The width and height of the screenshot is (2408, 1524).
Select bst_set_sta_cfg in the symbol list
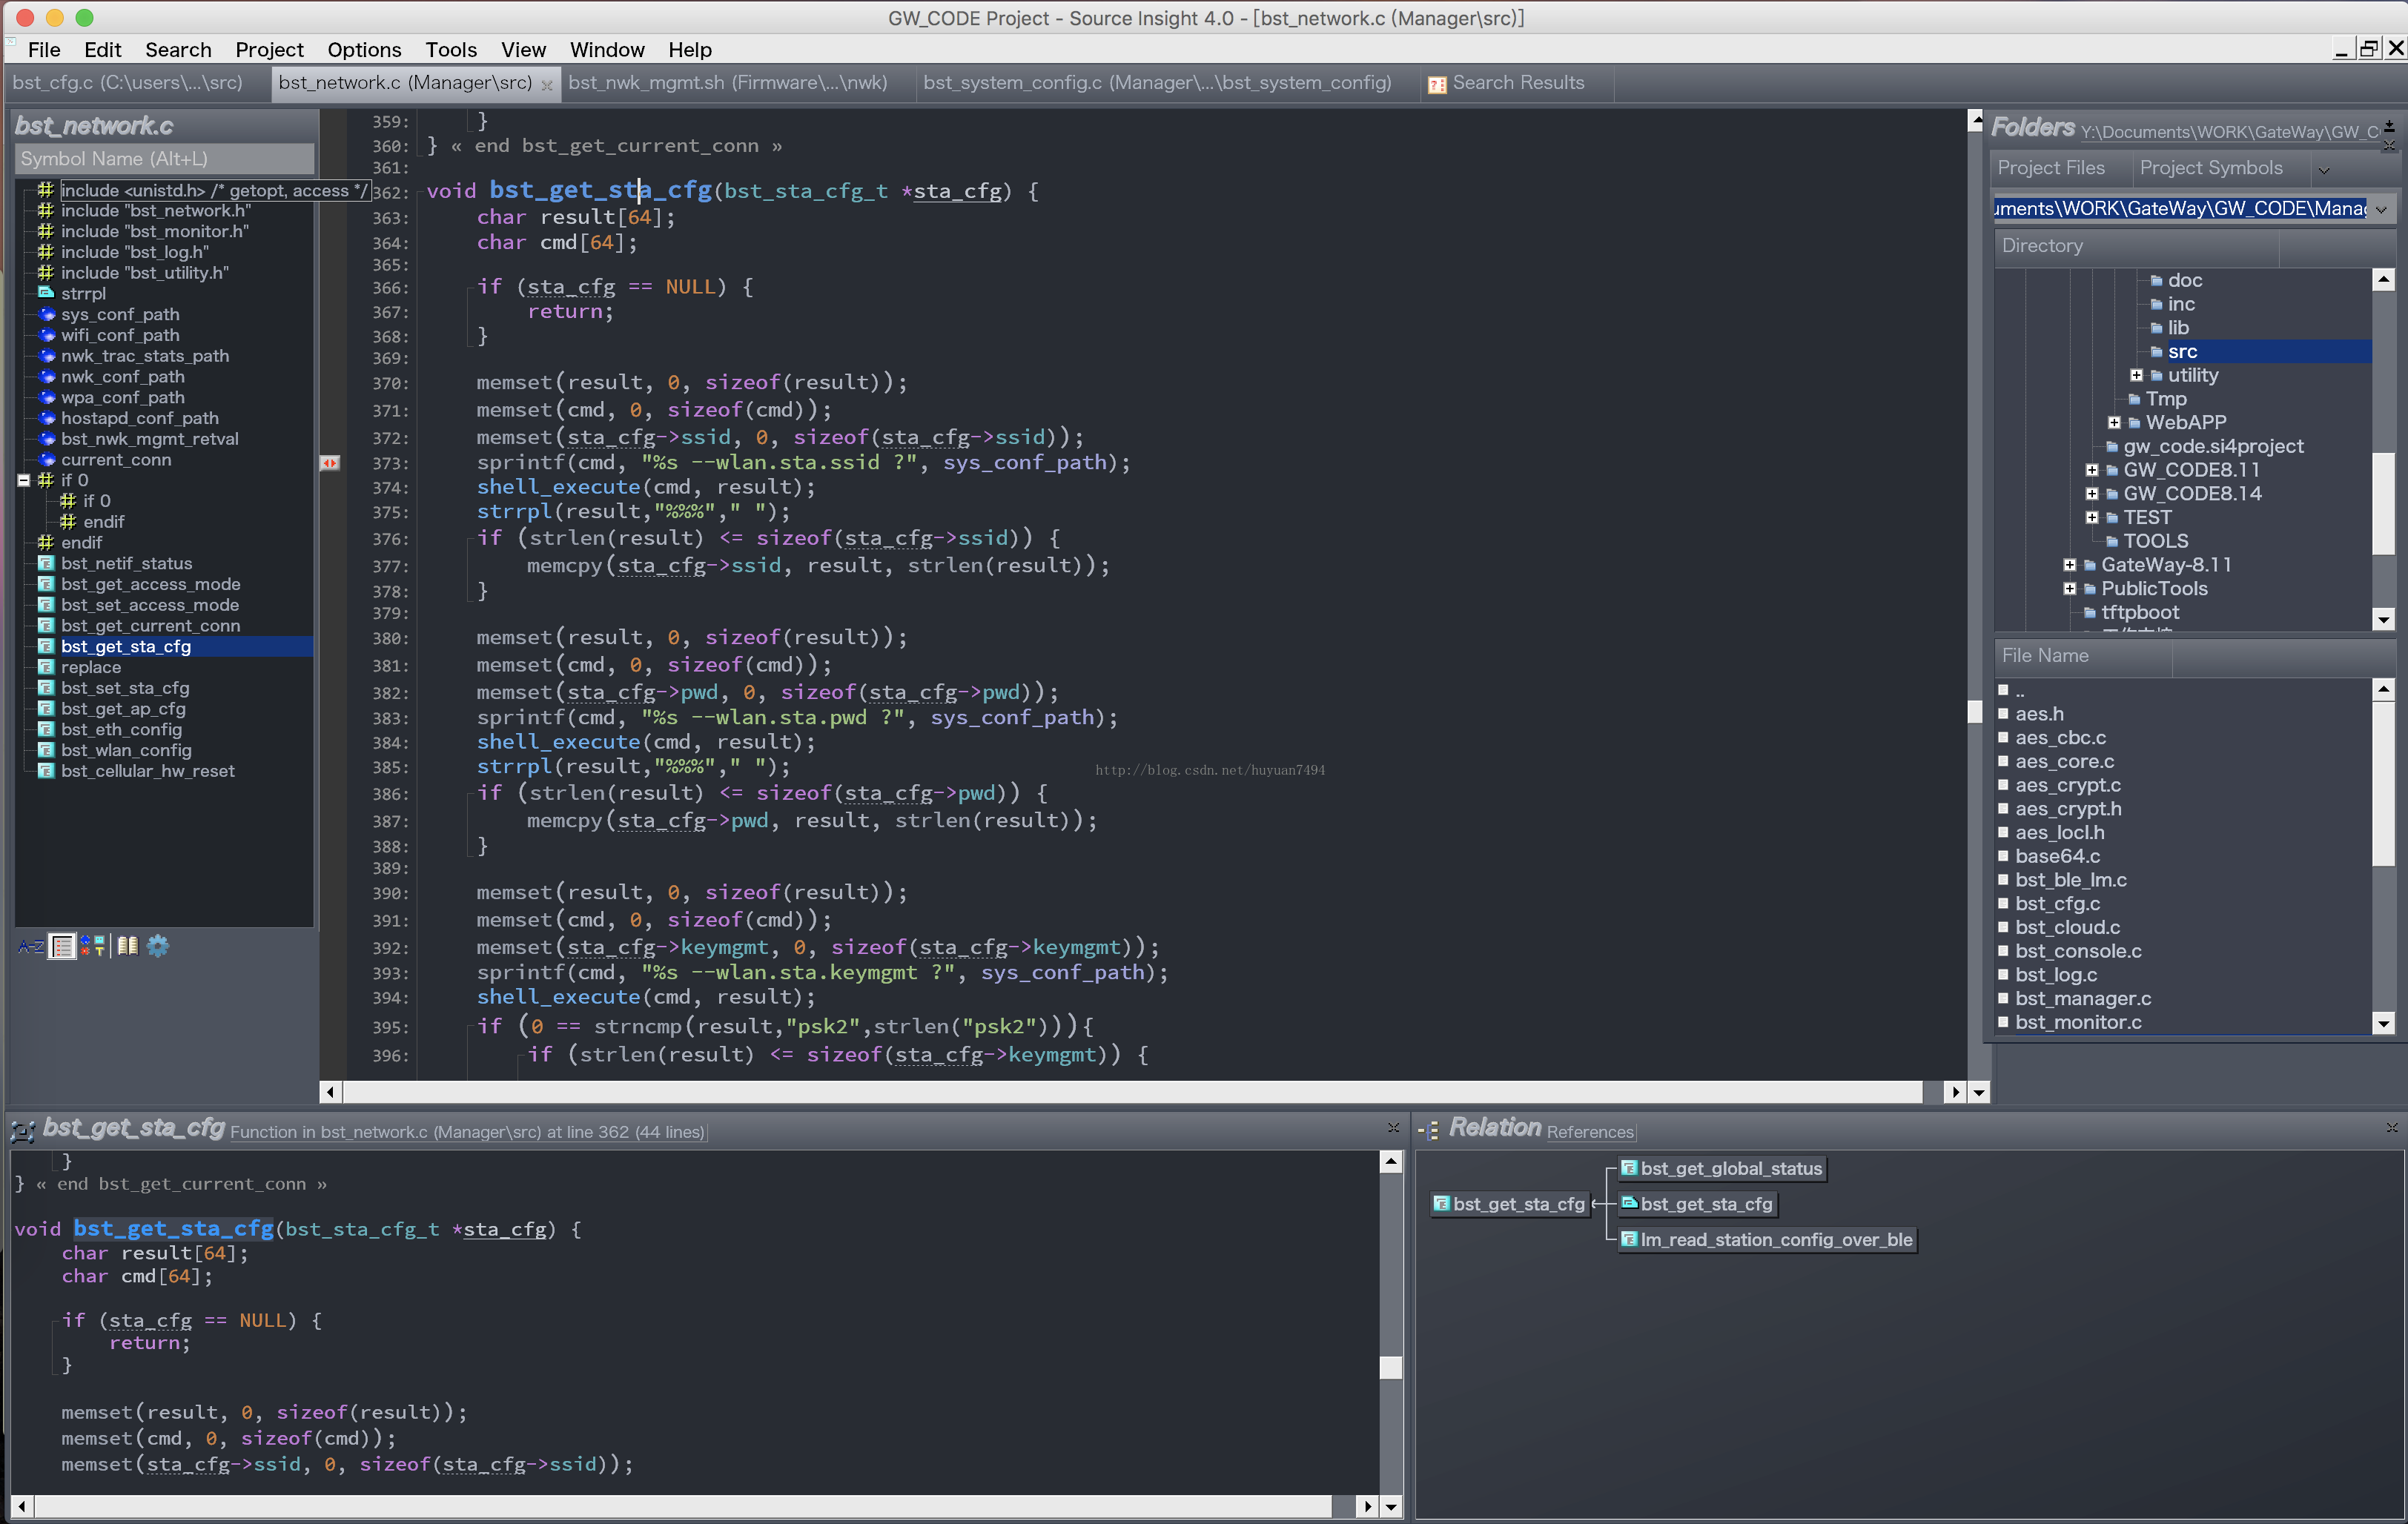click(x=125, y=688)
